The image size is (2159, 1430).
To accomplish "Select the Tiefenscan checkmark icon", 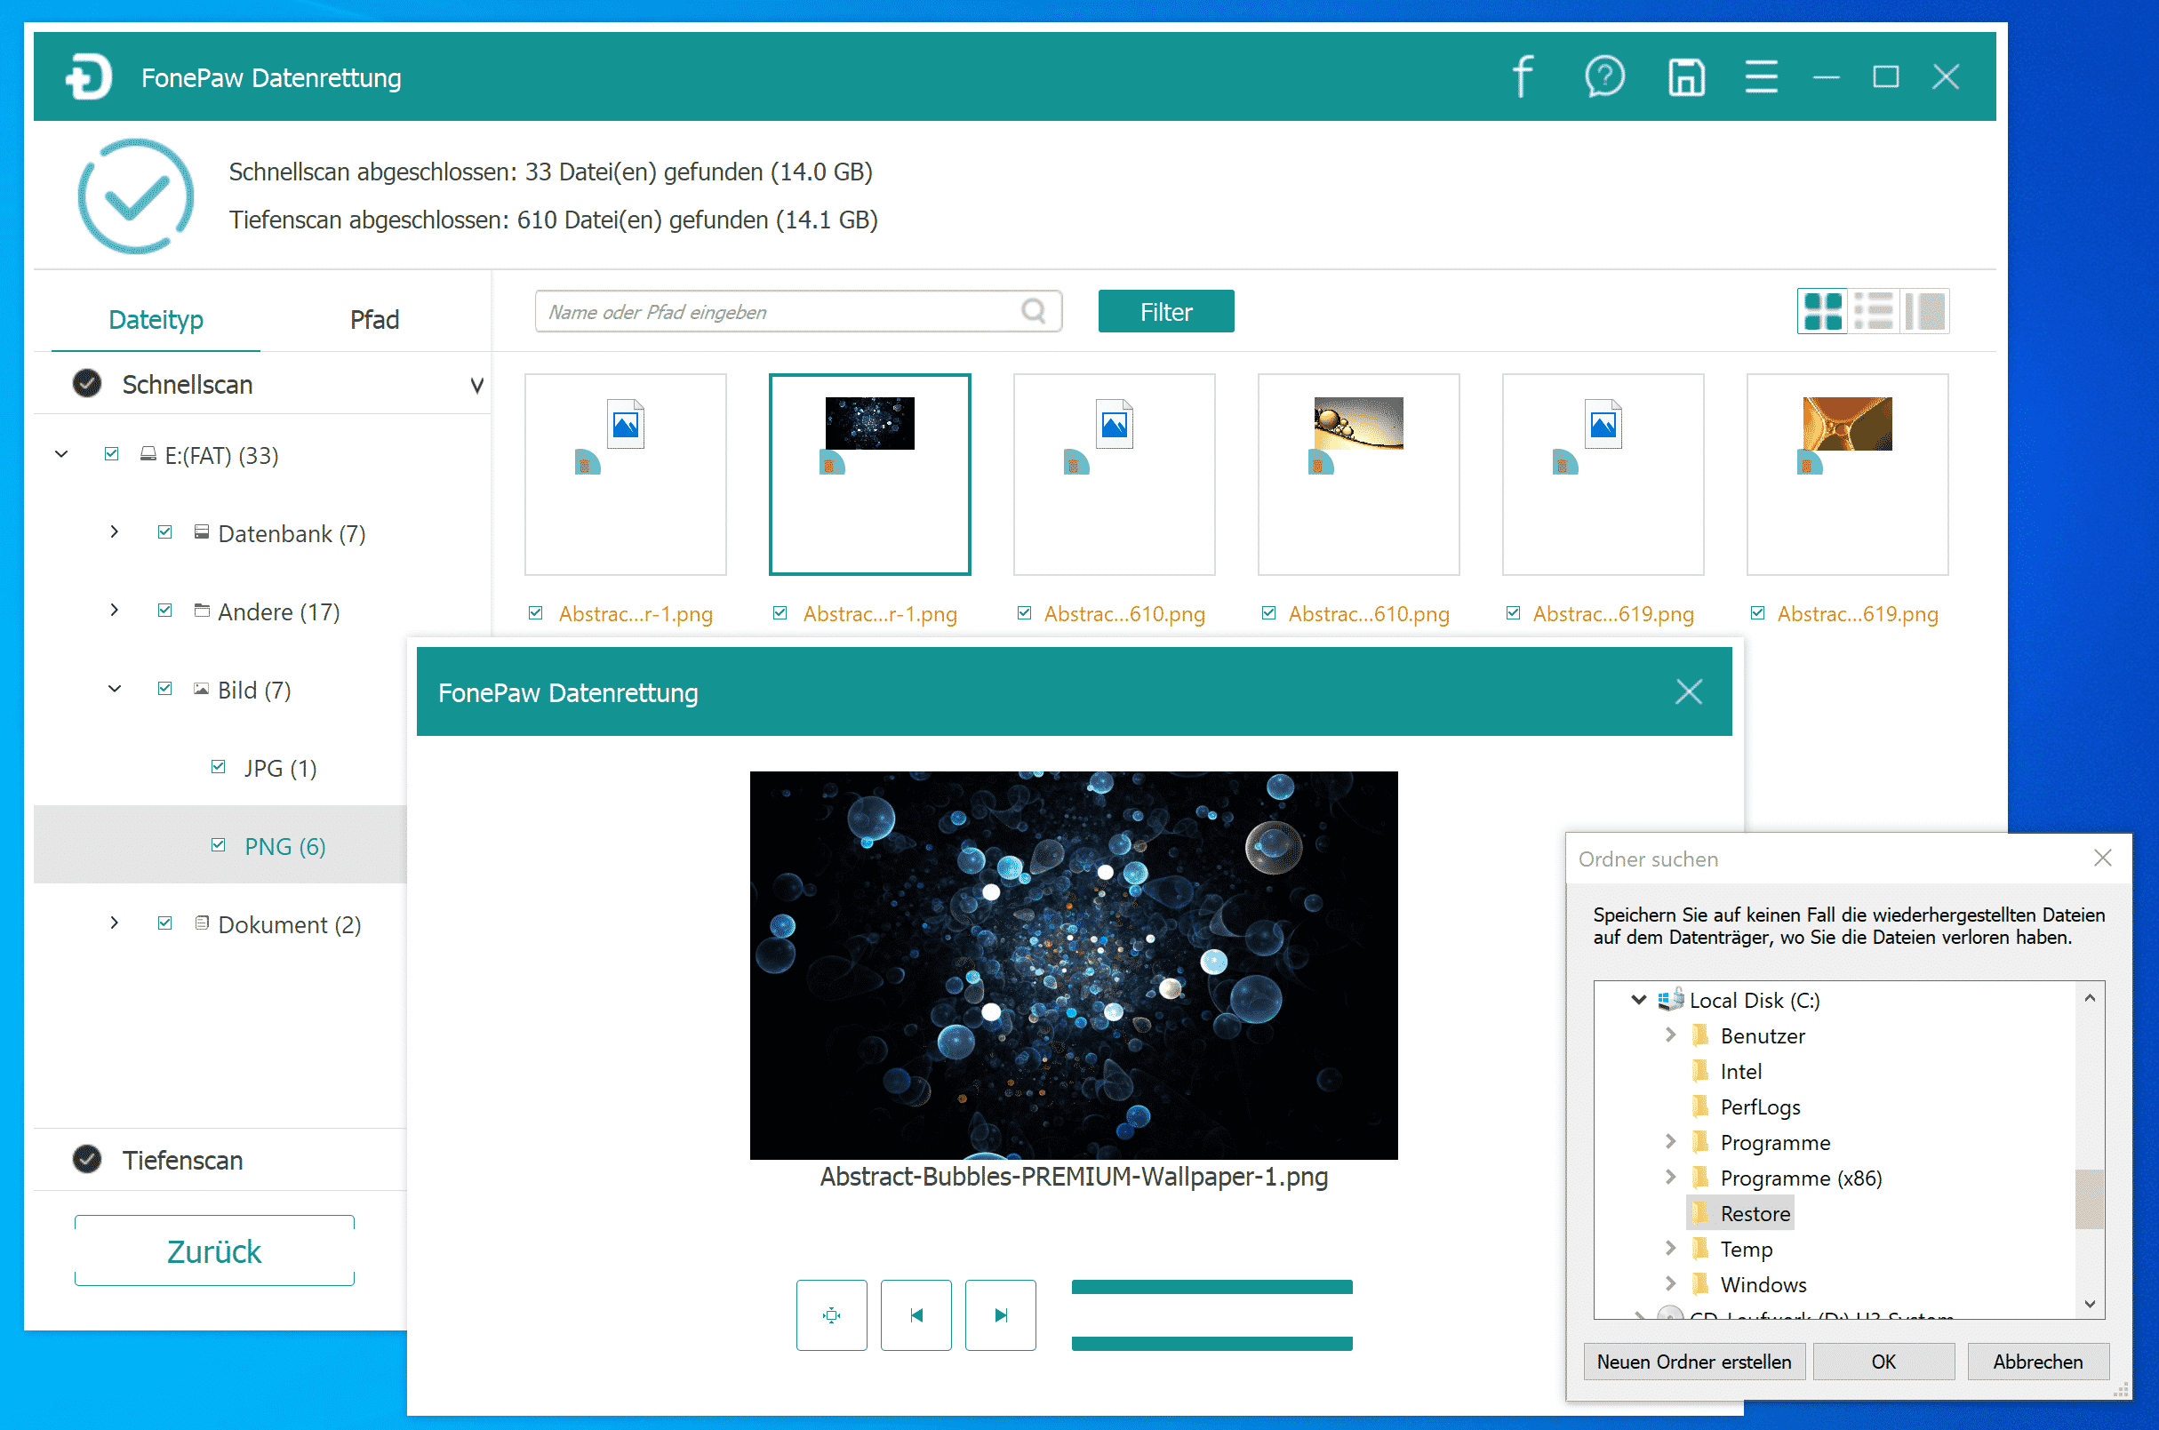I will [86, 1159].
